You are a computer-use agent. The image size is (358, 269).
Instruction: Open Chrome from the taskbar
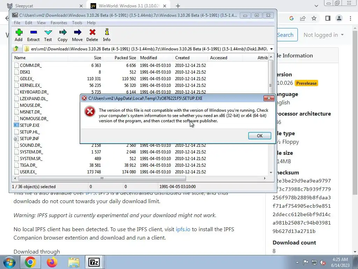coord(30,262)
